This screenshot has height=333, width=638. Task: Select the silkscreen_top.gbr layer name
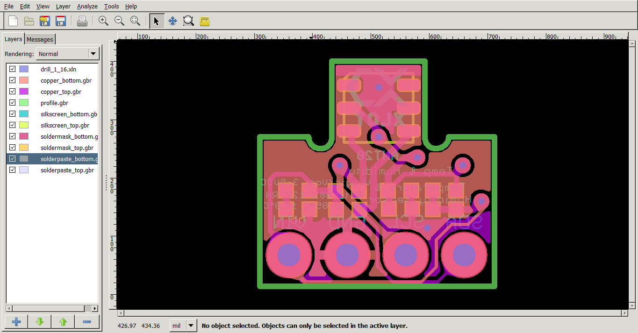65,125
